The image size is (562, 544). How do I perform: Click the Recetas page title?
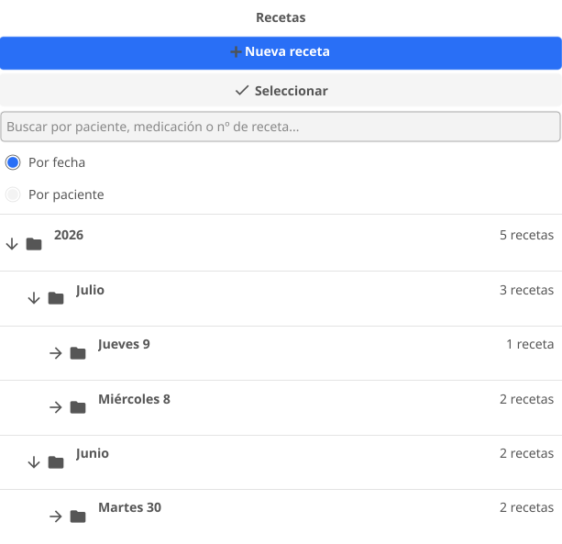(x=281, y=17)
